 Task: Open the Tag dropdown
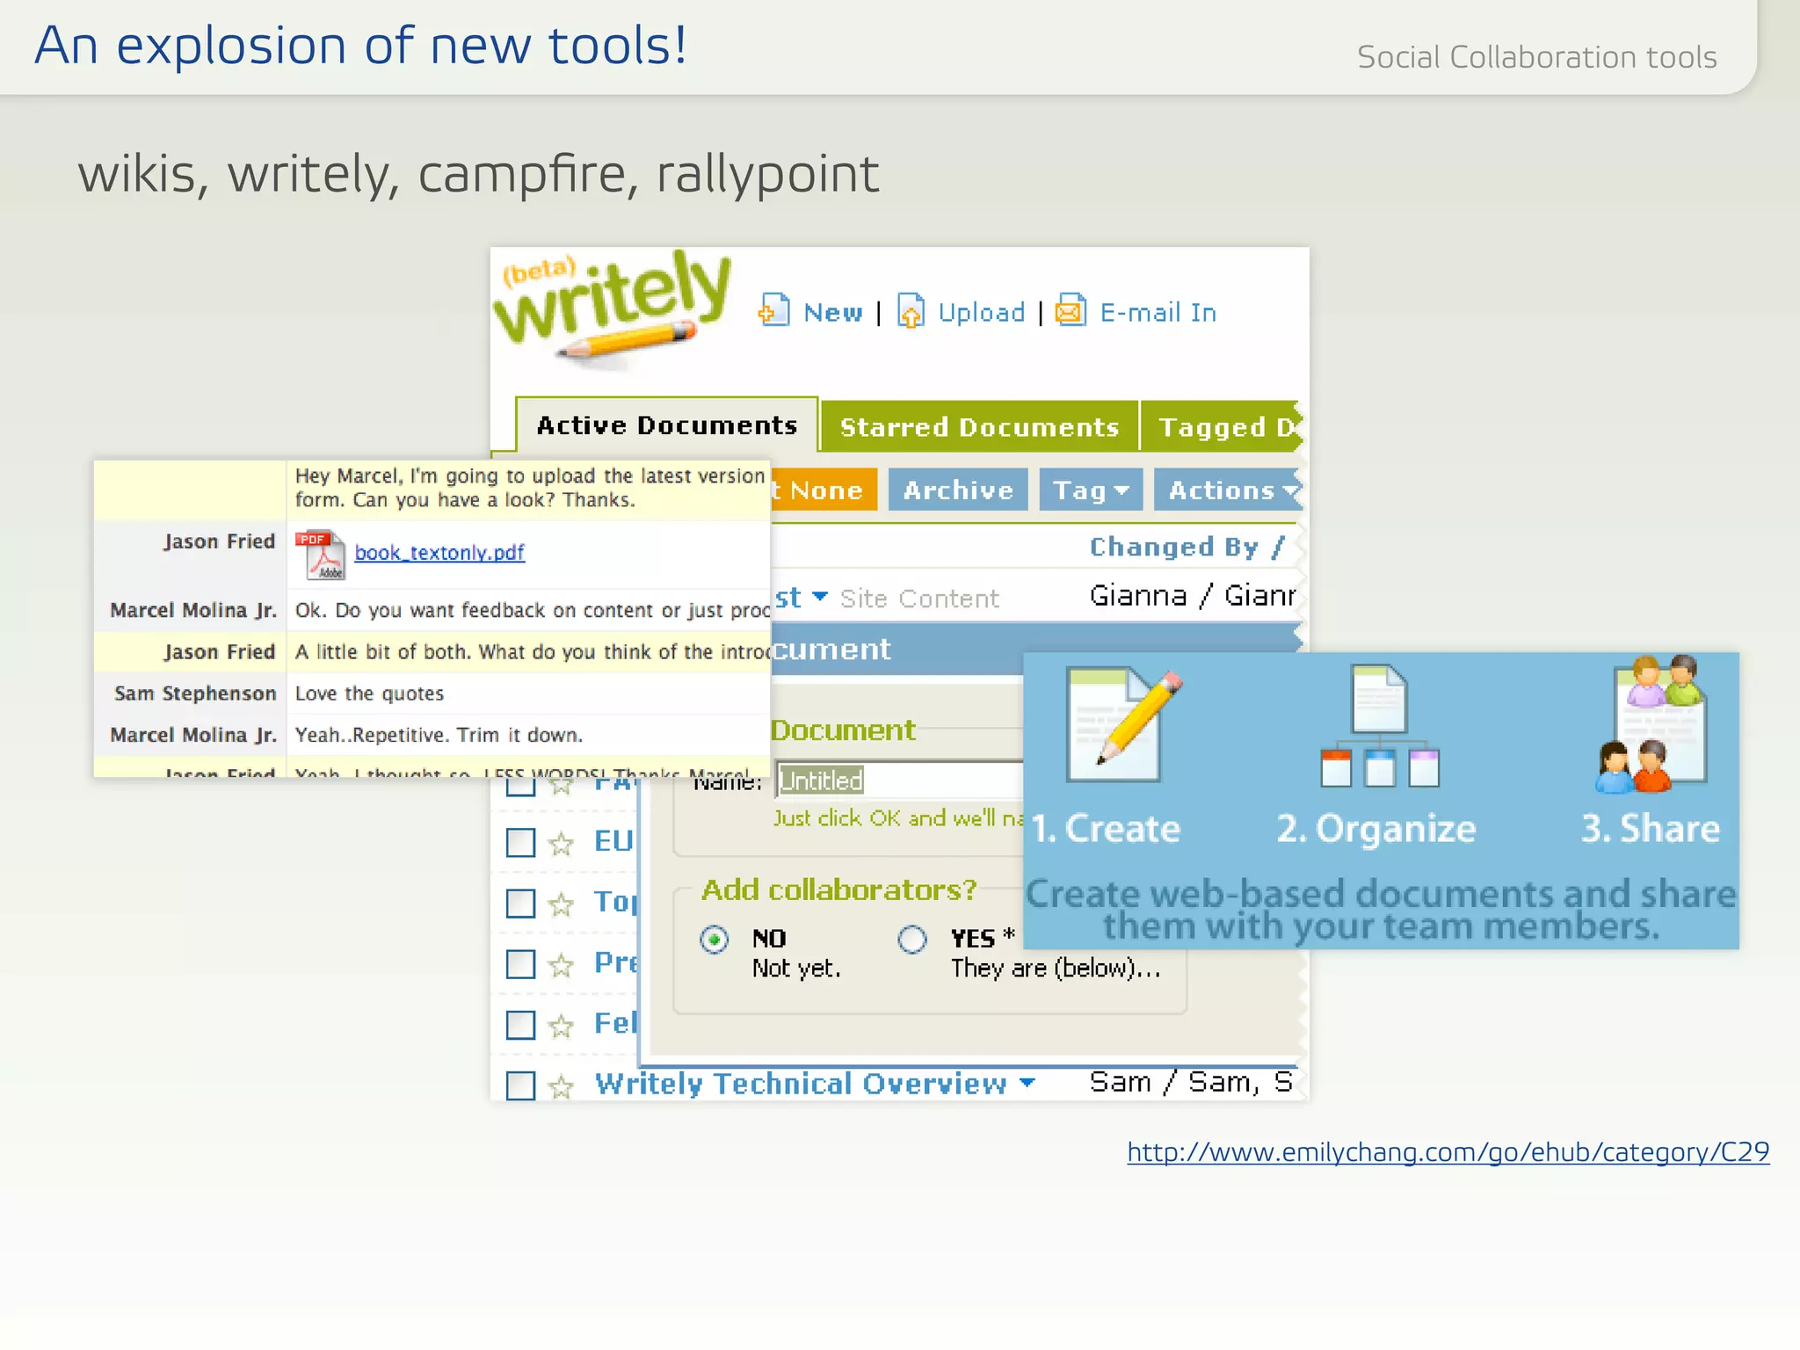click(1091, 490)
